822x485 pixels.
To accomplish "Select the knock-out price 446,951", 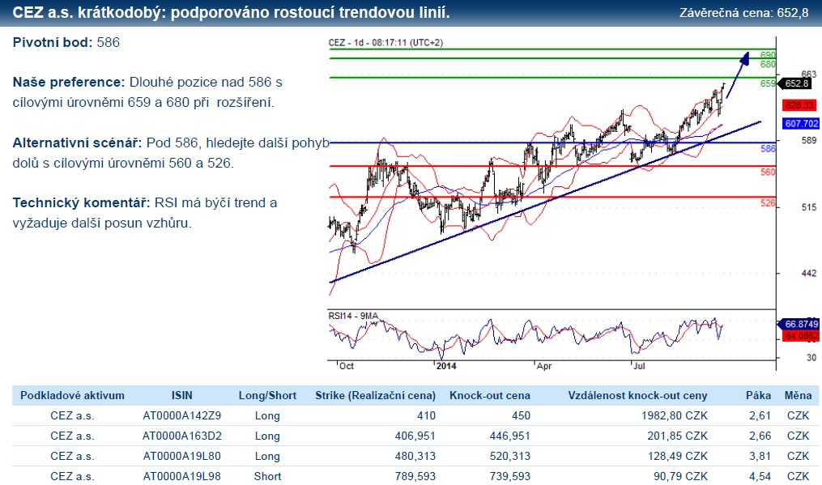I will pos(510,436).
